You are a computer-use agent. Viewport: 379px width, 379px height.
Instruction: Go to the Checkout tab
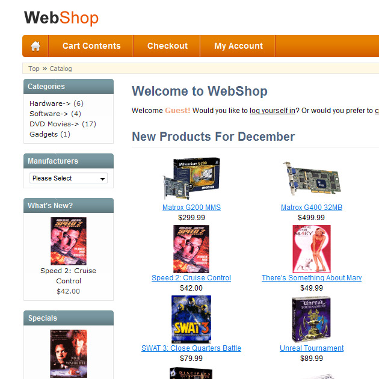[x=167, y=46]
